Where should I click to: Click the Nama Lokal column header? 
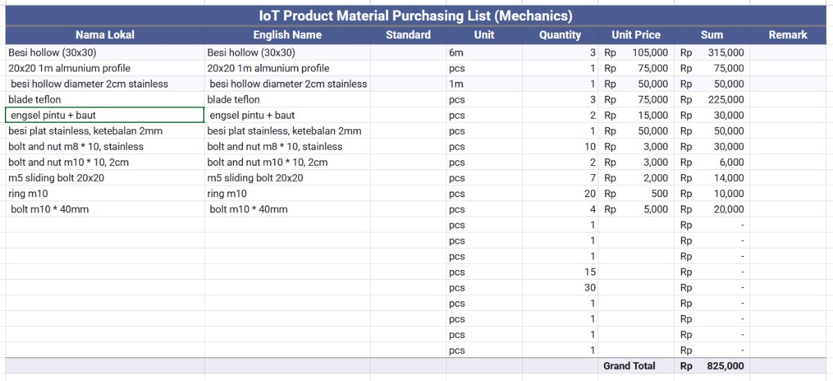click(x=105, y=35)
